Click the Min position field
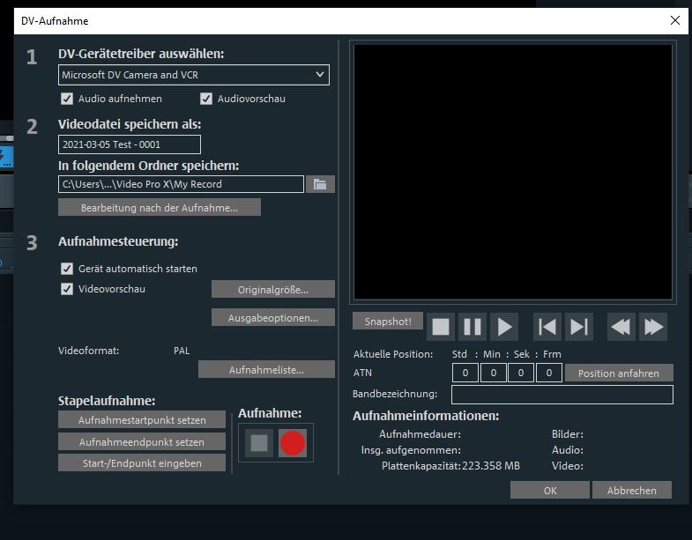692x540 pixels. (494, 373)
